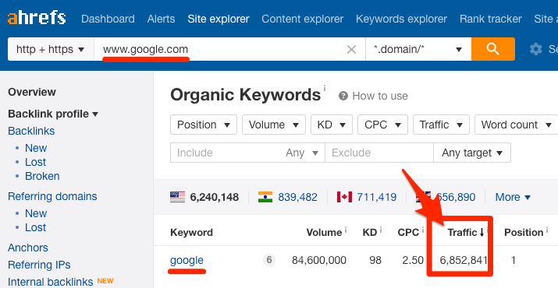The height and width of the screenshot is (288, 558).
Task: Click the How to use question icon
Action: pyautogui.click(x=343, y=96)
